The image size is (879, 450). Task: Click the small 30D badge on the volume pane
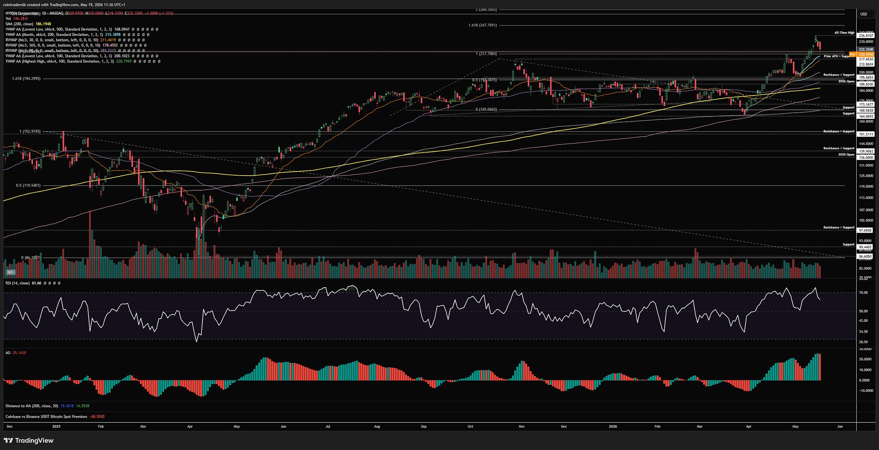11,272
